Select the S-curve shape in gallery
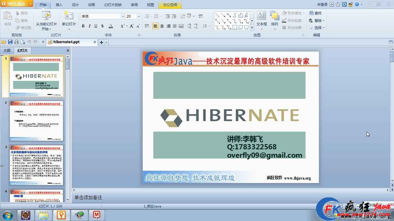Viewport: 394px width, 221px height. tap(235, 15)
